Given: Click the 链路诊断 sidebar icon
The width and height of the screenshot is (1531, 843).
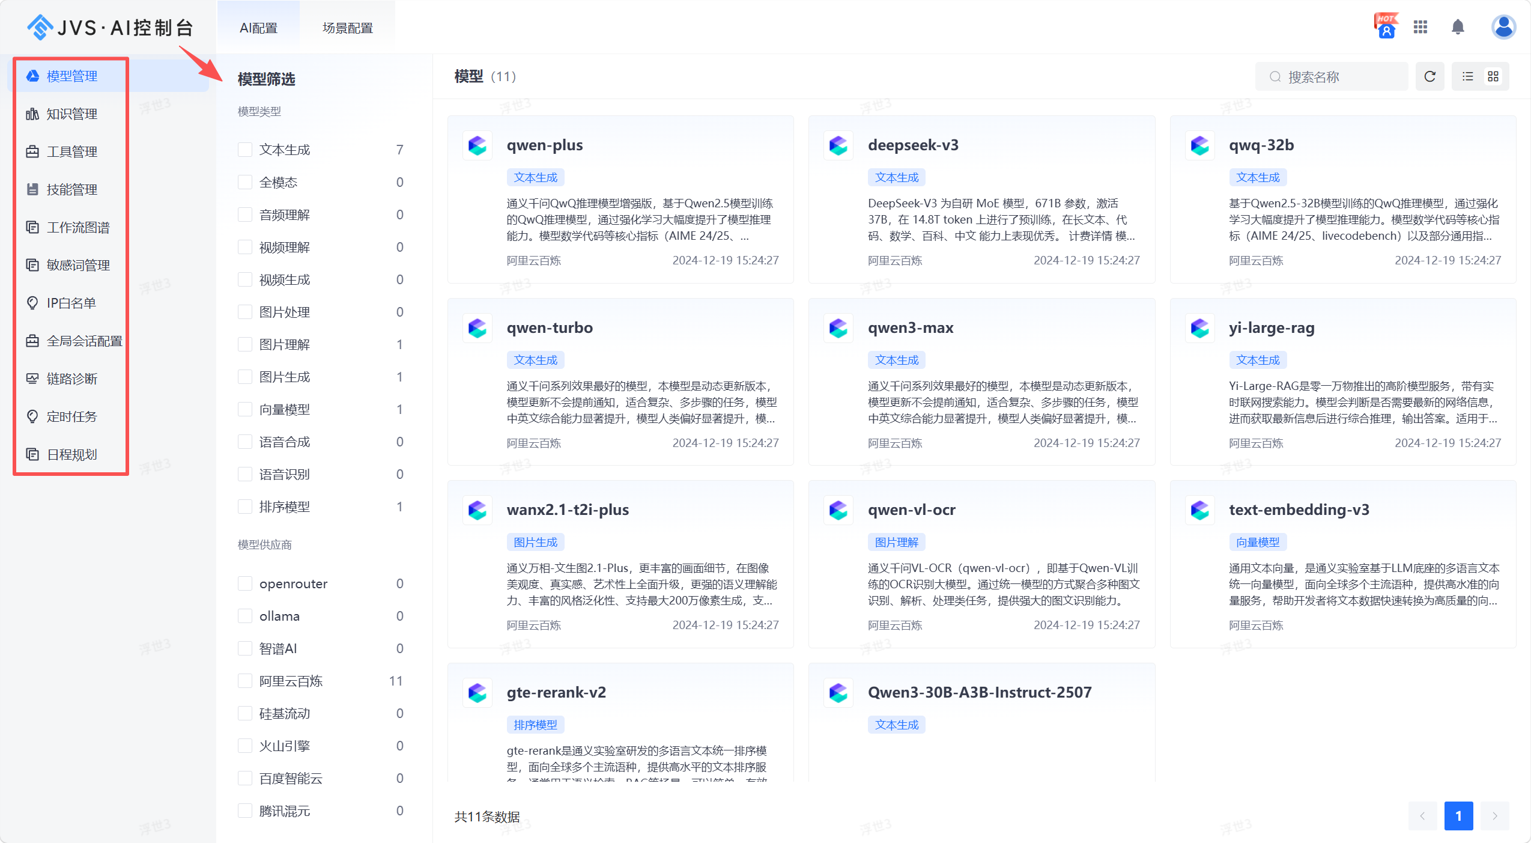Looking at the screenshot, I should coord(32,379).
